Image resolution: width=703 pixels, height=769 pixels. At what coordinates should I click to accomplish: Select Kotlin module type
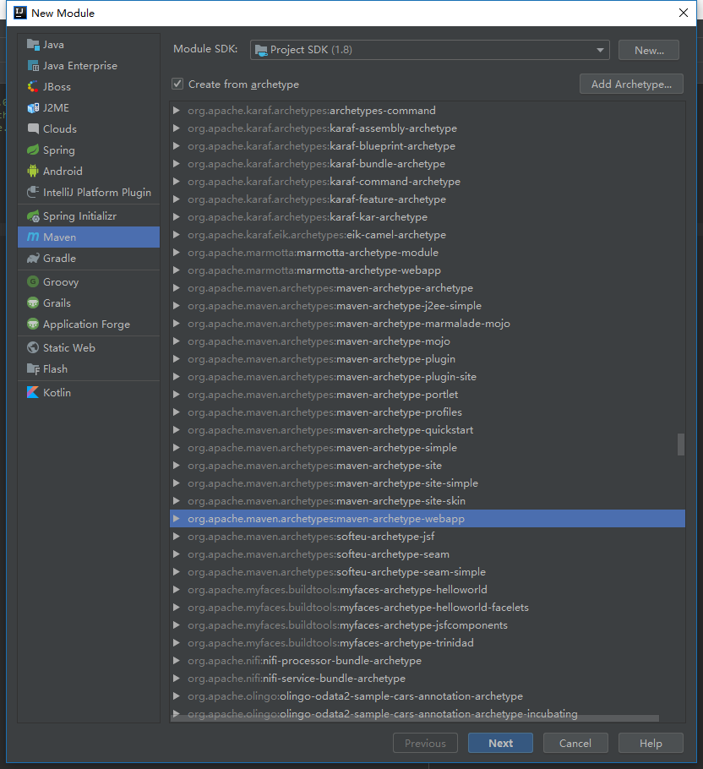[89, 392]
